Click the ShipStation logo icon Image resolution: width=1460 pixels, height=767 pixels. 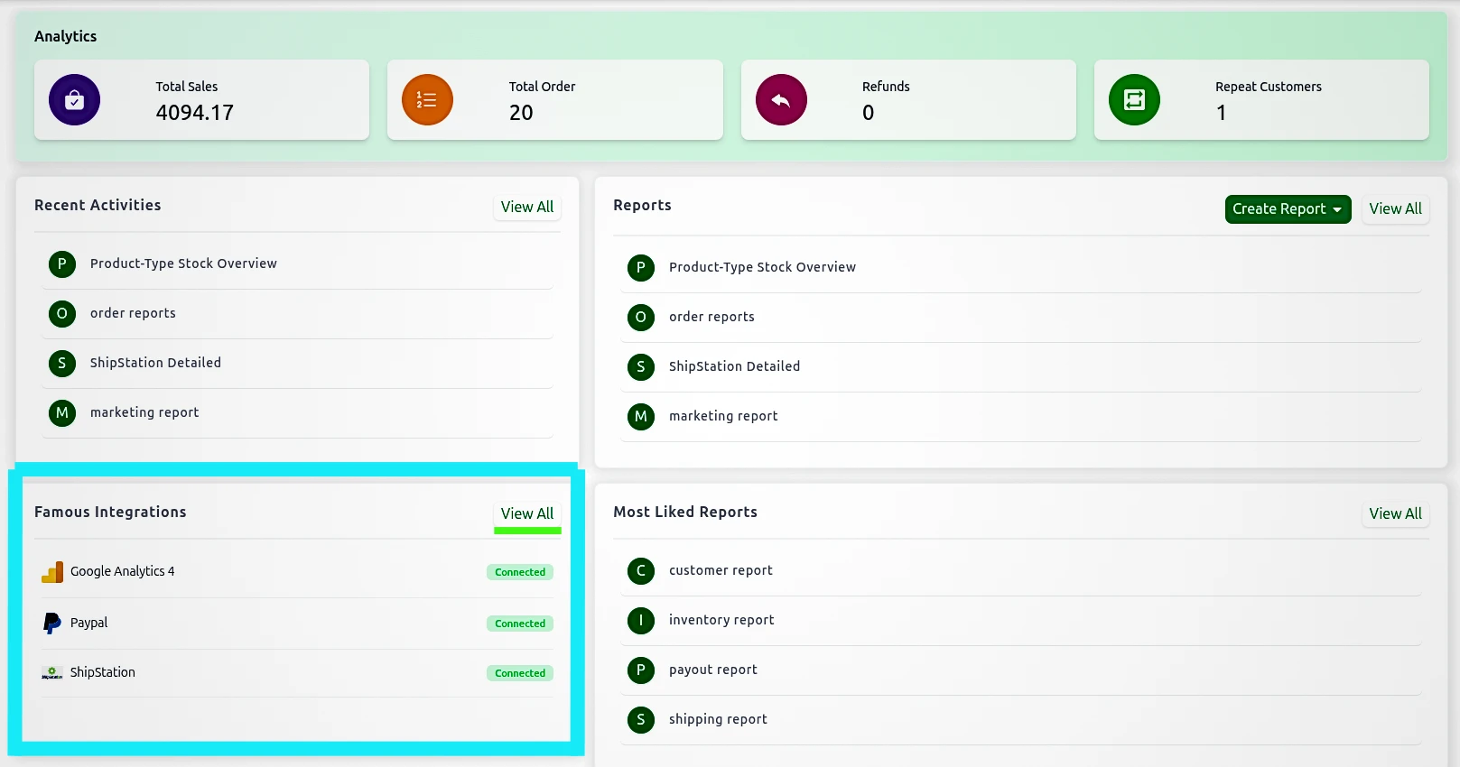(52, 673)
